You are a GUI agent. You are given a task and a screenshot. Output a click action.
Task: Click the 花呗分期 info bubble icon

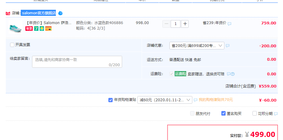(276, 114)
